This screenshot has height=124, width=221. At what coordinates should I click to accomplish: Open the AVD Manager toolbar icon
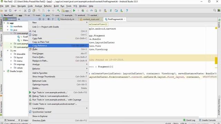tap(105, 11)
